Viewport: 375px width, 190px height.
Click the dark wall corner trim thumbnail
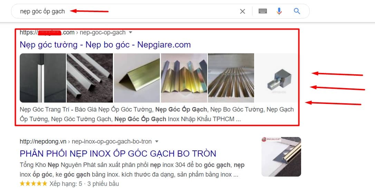pyautogui.click(x=42, y=78)
